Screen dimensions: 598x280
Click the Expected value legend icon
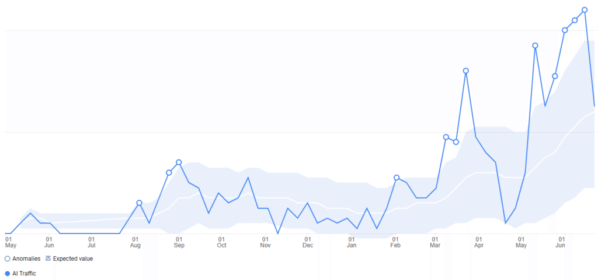coord(48,258)
